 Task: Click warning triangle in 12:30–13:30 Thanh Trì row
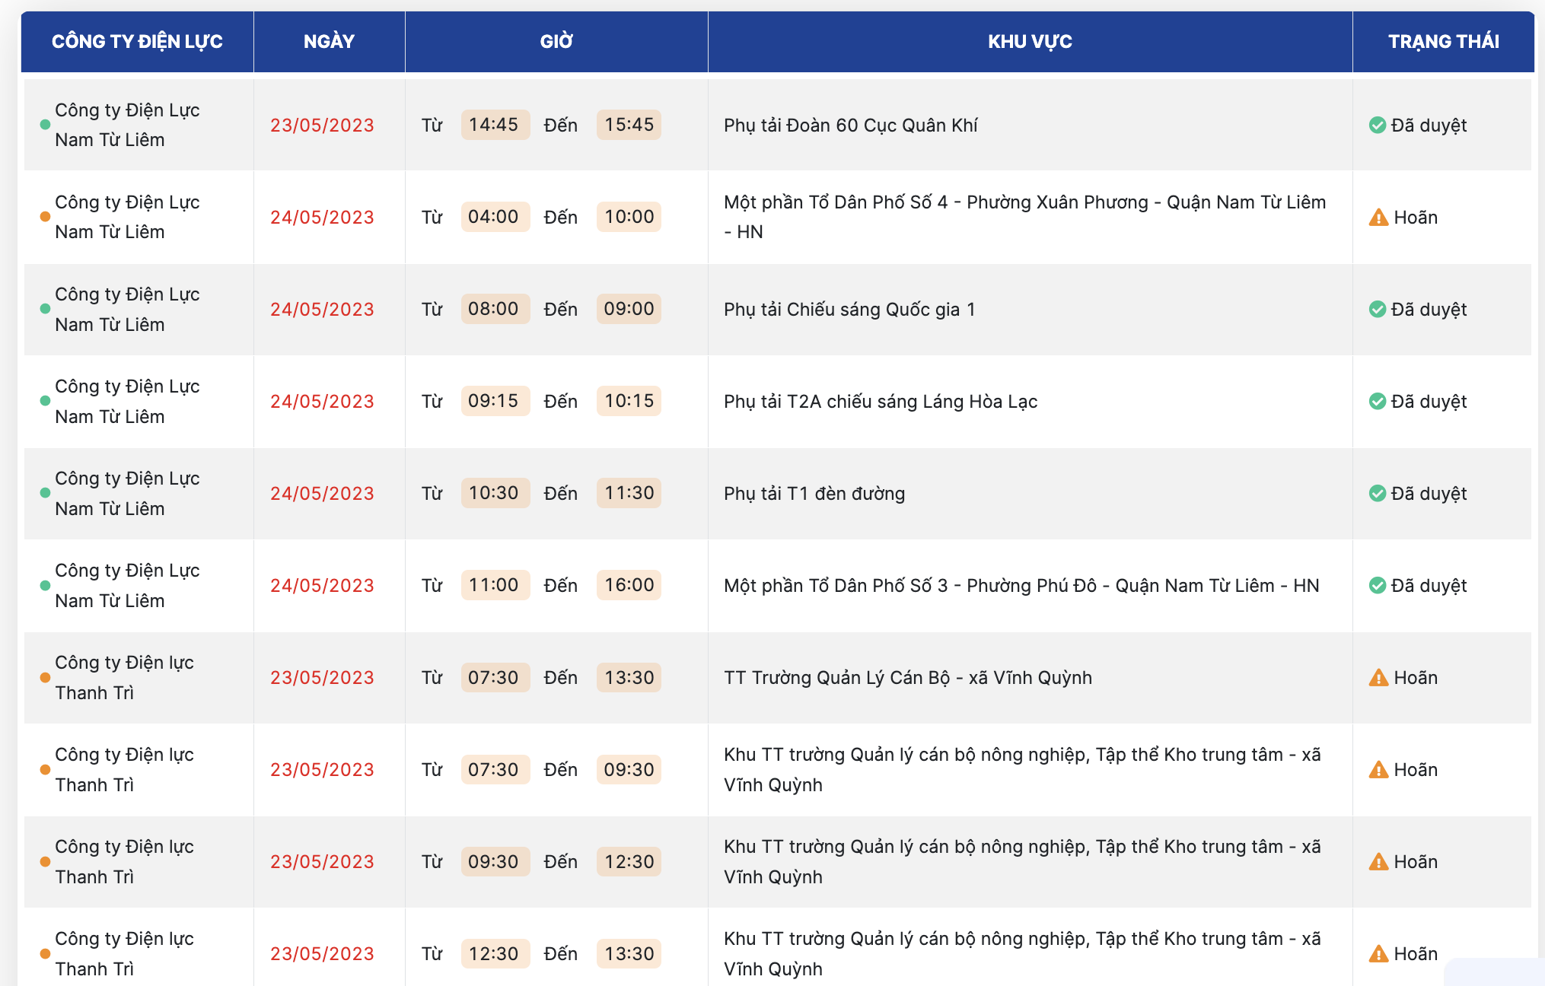coord(1378,953)
